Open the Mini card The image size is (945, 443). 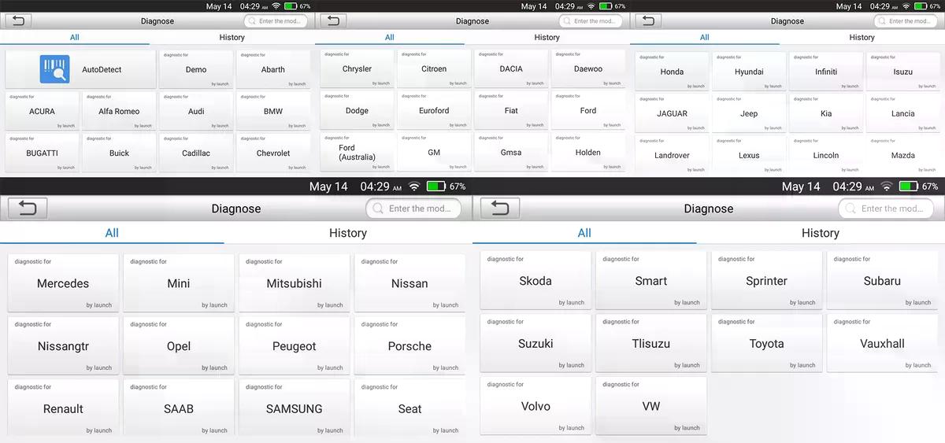tap(179, 282)
